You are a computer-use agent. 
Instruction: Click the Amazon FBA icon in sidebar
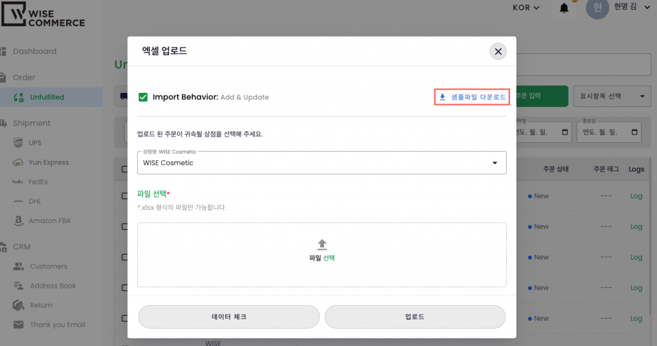coord(19,220)
